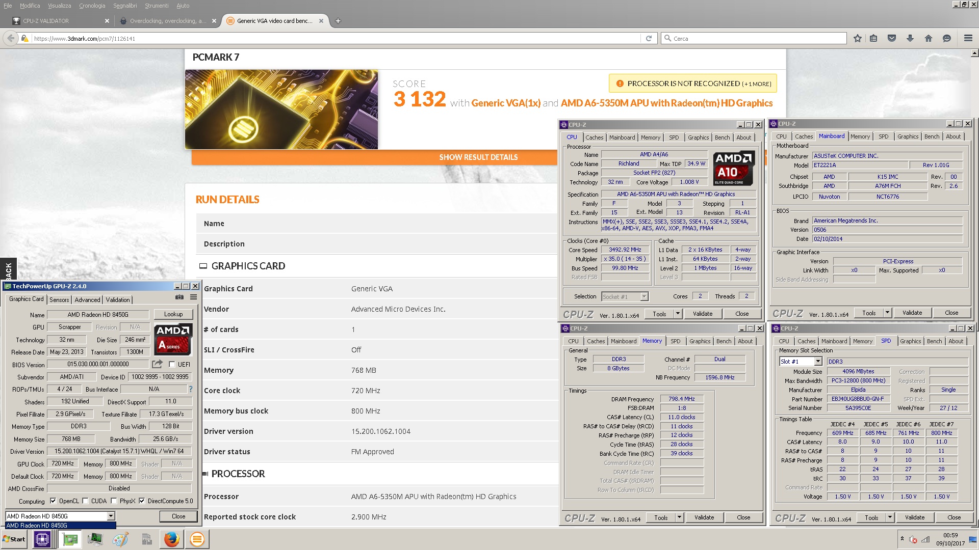This screenshot has height=550, width=979.
Task: Take a GPU-Z screenshot with camera icon
Action: pos(179,297)
